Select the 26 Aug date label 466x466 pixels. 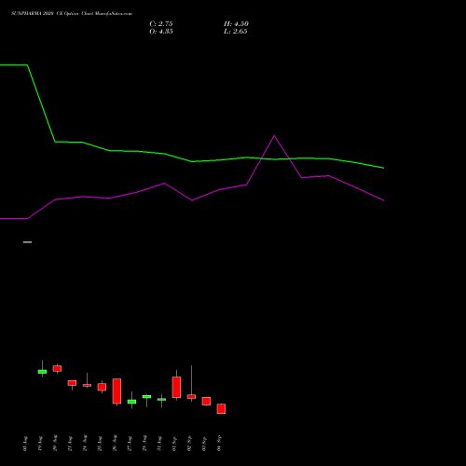point(115,444)
